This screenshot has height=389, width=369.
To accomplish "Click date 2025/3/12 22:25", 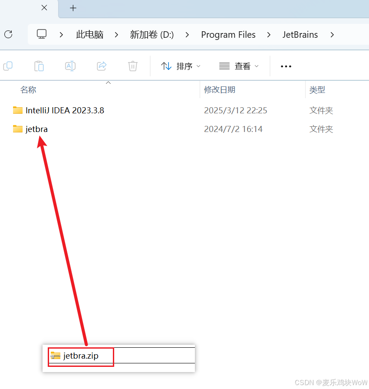I will click(x=236, y=110).
